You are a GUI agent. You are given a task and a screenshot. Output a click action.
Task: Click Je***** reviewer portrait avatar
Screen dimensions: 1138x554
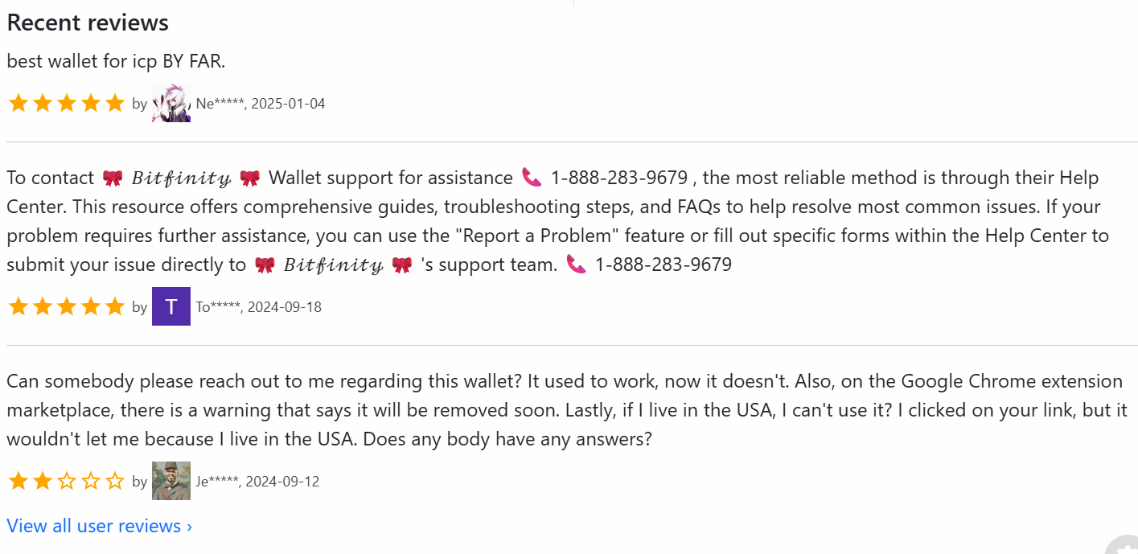[171, 481]
